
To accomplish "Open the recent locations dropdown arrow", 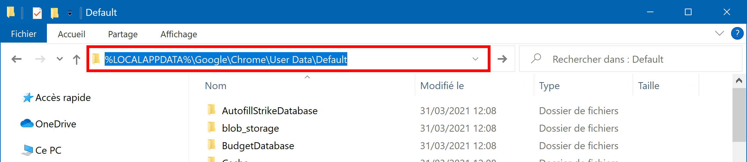I will 59,59.
